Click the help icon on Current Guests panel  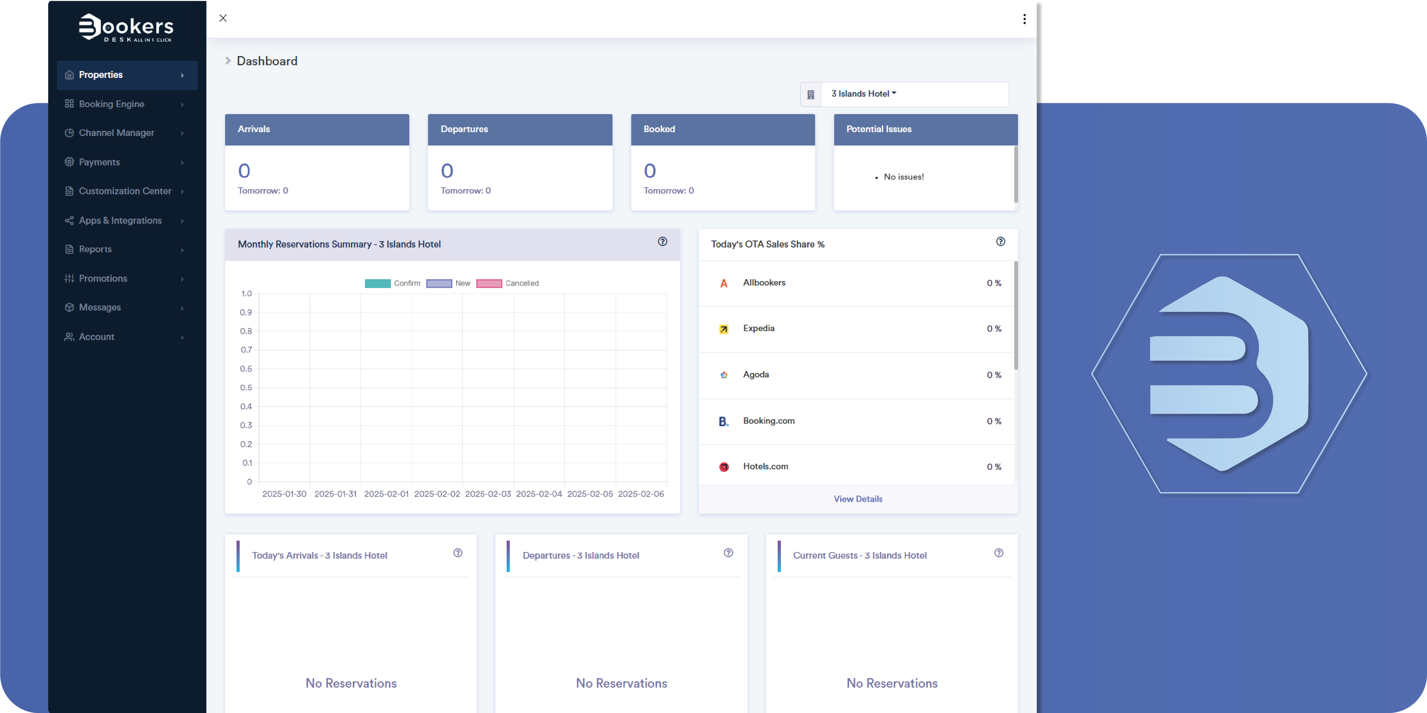point(998,552)
